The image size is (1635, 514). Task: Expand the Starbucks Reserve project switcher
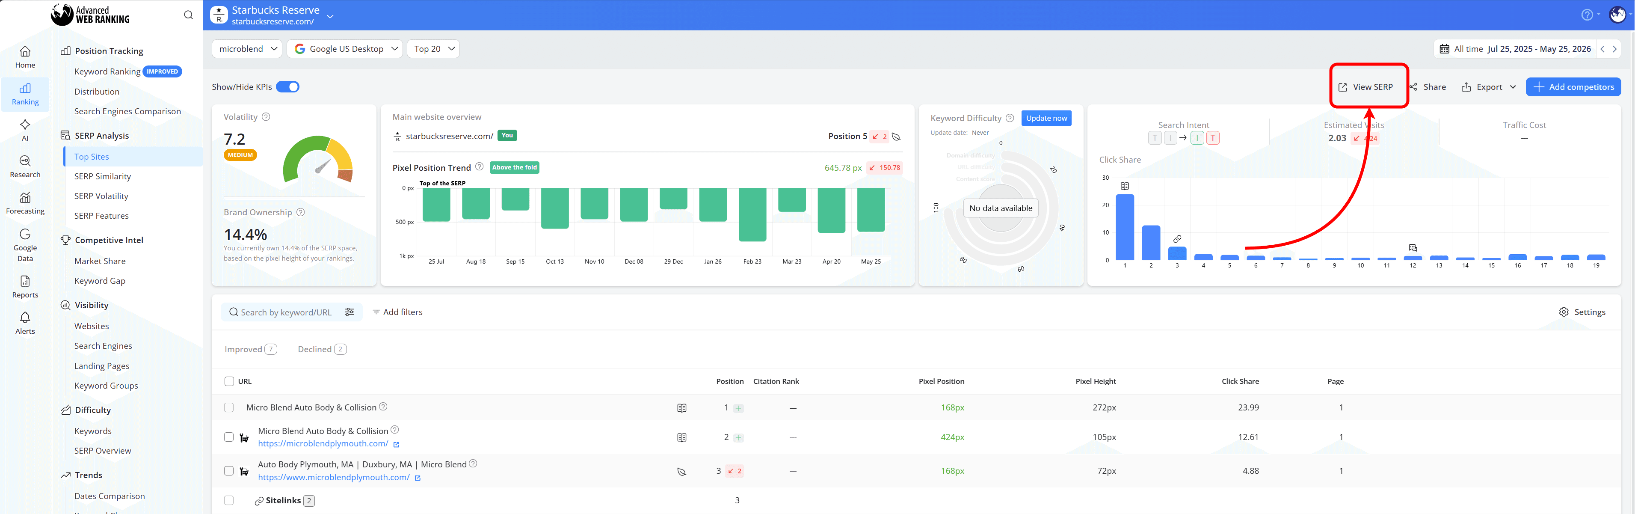330,16
